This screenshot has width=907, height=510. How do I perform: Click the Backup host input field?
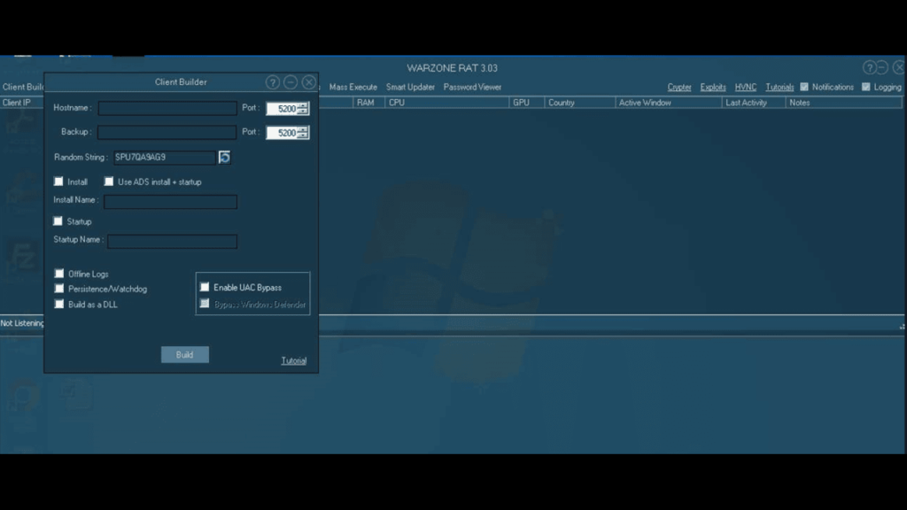click(x=167, y=133)
